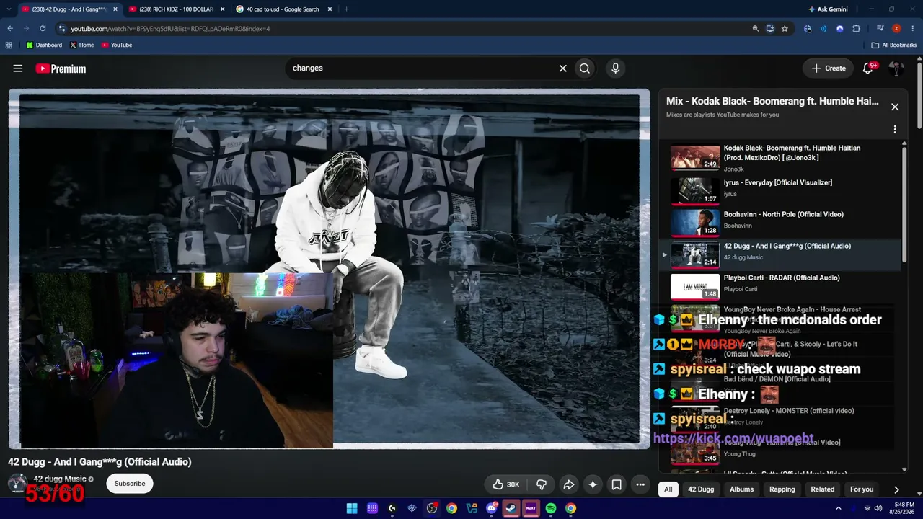This screenshot has height=519, width=923.
Task: Open Windows Start menu
Action: click(x=352, y=508)
